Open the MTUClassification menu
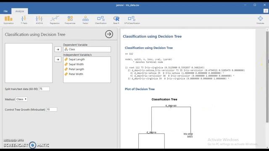The height and width of the screenshot is (151, 269). coord(132,20)
